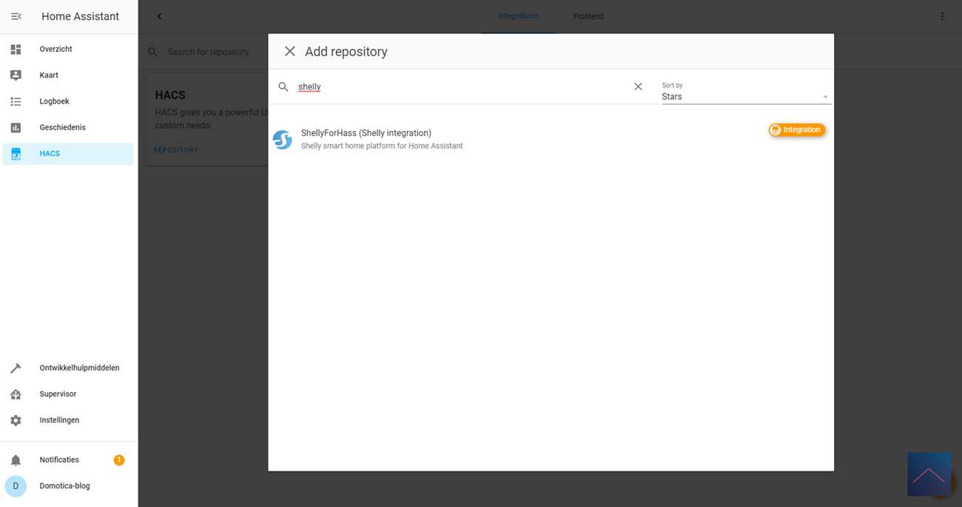
Task: Click the HACS store icon
Action: (16, 153)
